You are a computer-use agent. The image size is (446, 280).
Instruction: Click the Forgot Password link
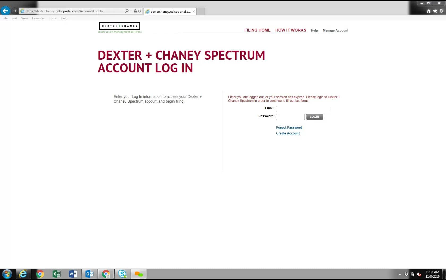[x=289, y=128]
